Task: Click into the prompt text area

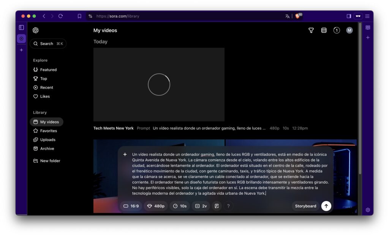Action: 230,174
